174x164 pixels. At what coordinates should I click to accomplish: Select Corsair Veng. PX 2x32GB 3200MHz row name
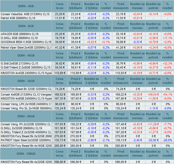[26, 124]
